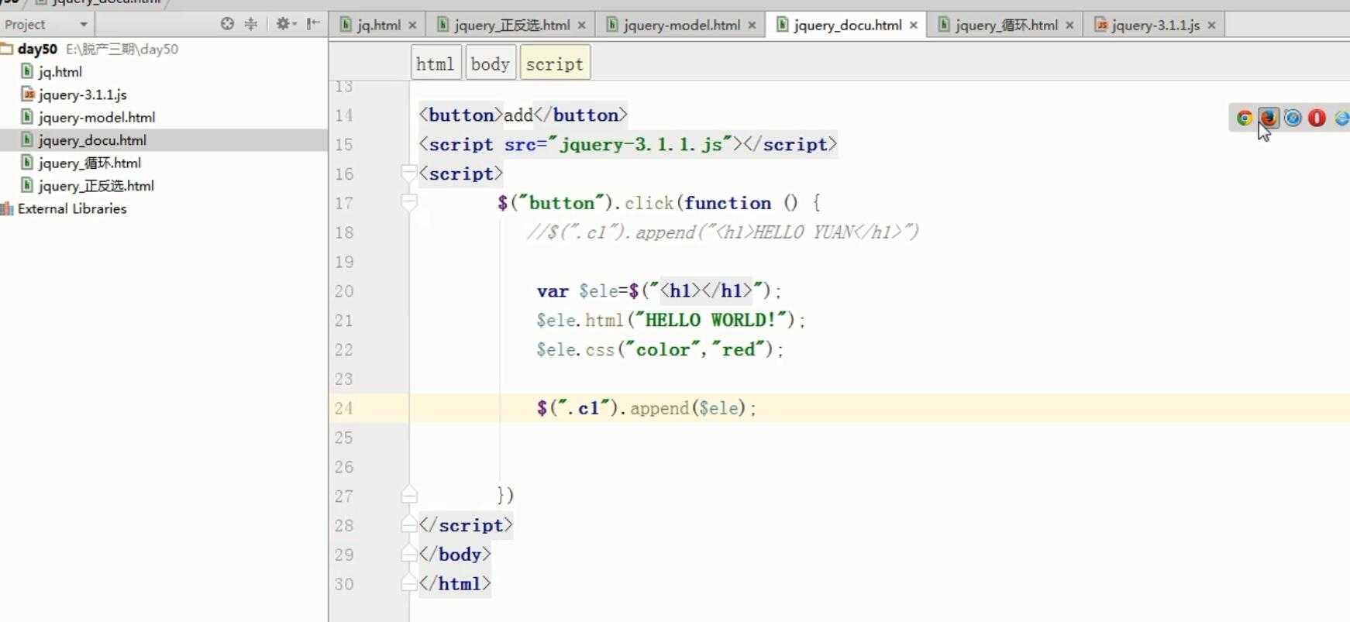Click the collapse all icon in Project panel

coord(250,24)
